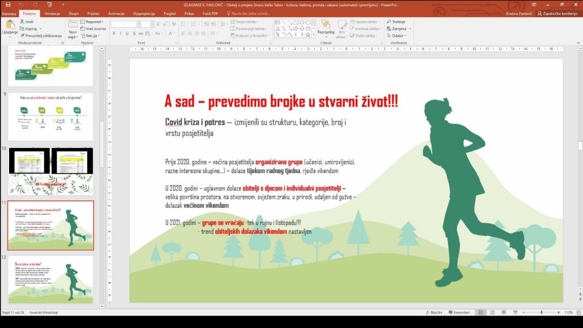Viewport: 583px width, 328px height.
Task: Open Notes (Bilješke) in the status bar
Action: click(x=433, y=313)
